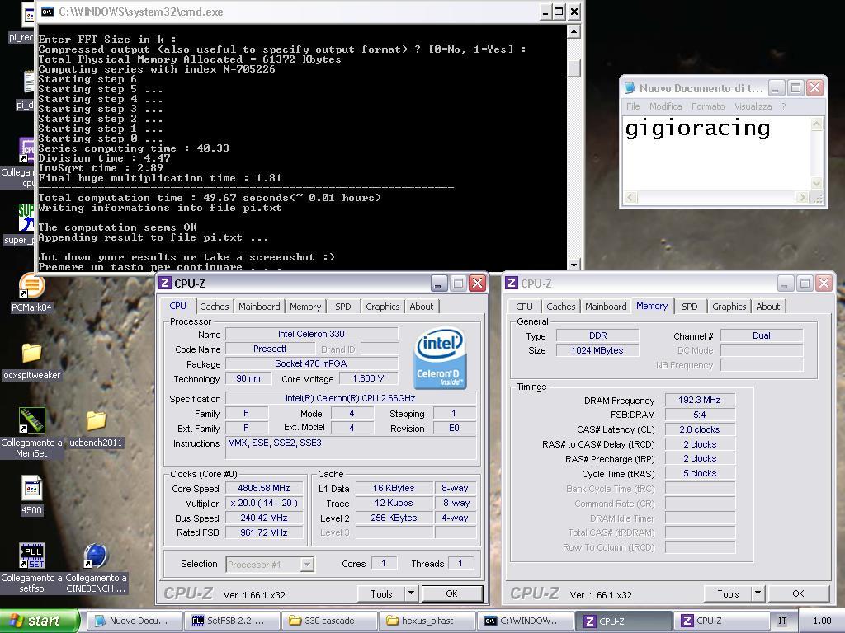Click the IT language indicator in tray
This screenshot has height=633, width=845.
(782, 621)
